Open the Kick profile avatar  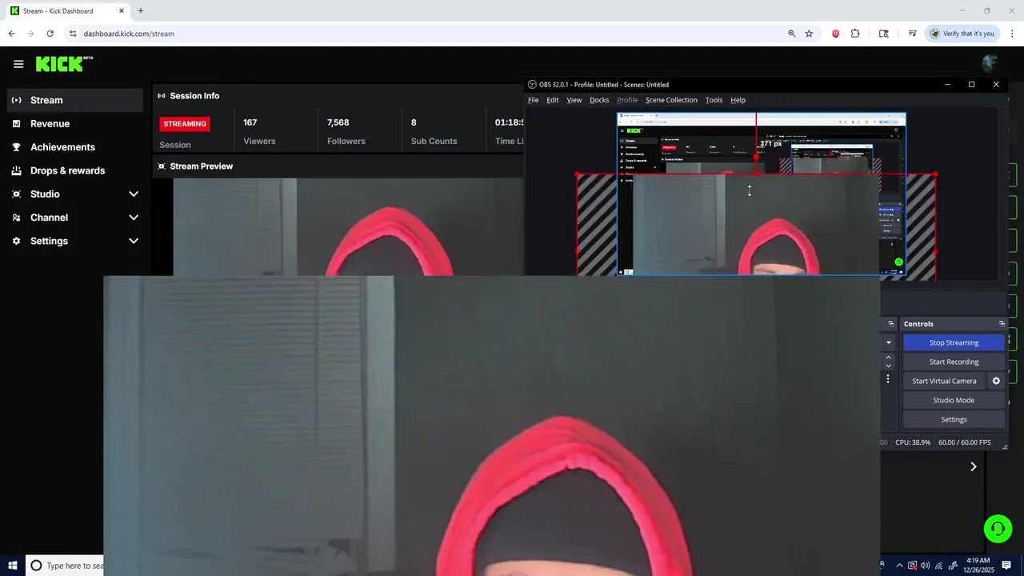(x=990, y=64)
